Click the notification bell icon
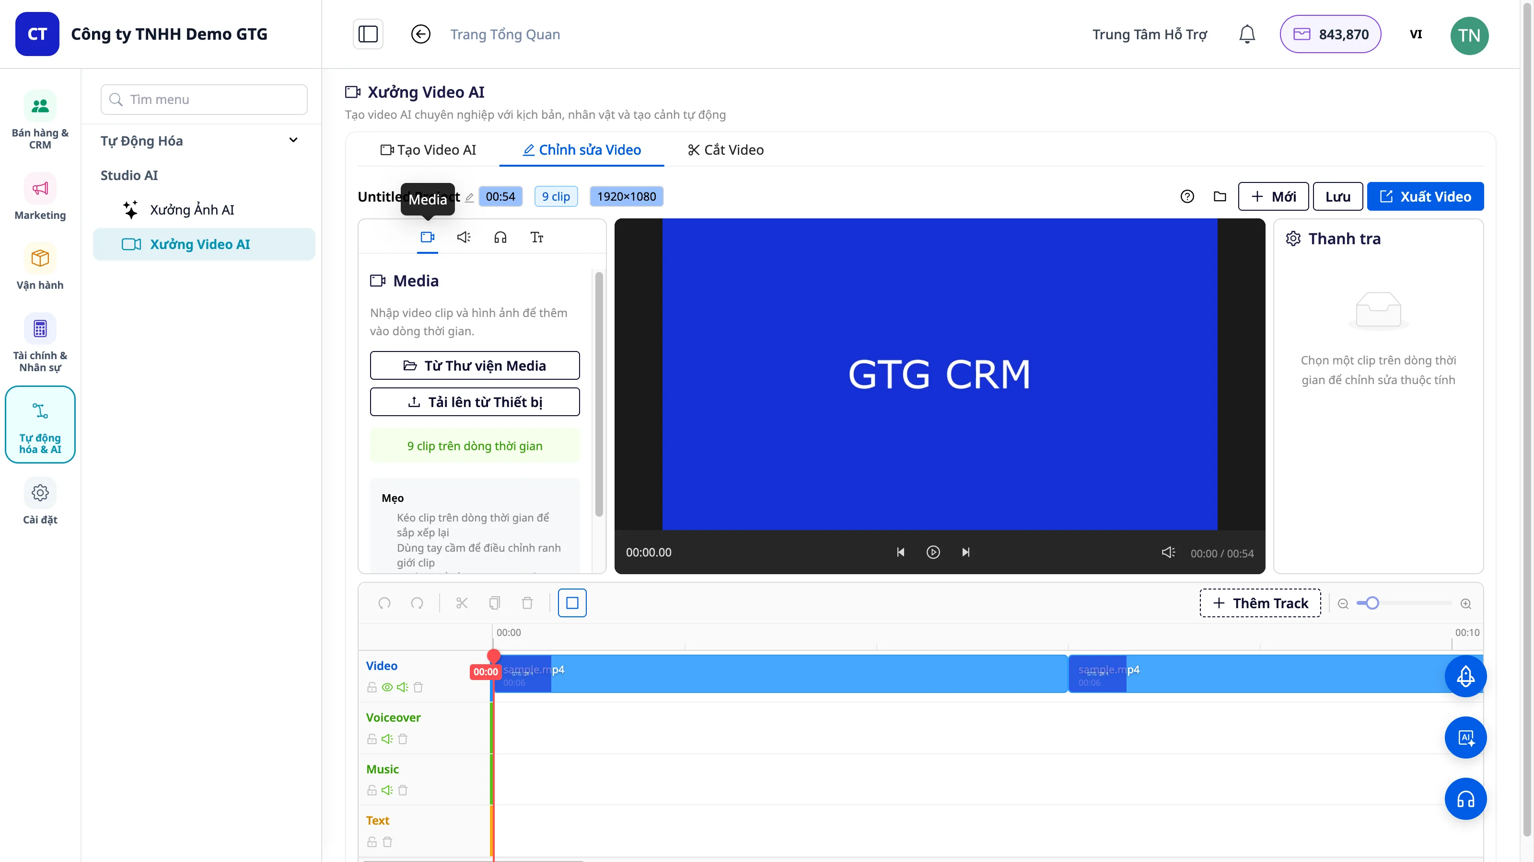 coord(1247,34)
